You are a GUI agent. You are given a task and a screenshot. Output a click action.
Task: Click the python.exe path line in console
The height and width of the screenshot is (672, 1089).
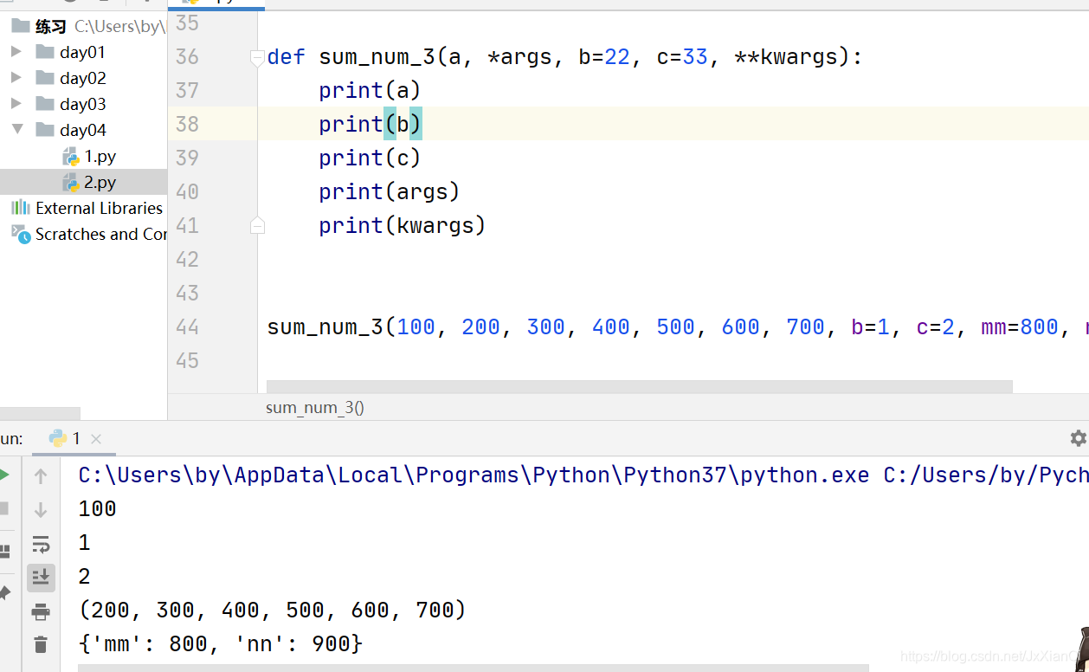(x=583, y=475)
